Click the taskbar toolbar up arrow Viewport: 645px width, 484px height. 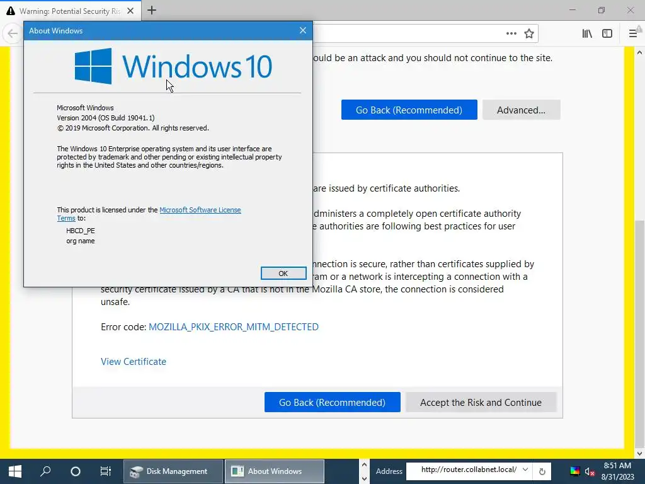(x=364, y=465)
